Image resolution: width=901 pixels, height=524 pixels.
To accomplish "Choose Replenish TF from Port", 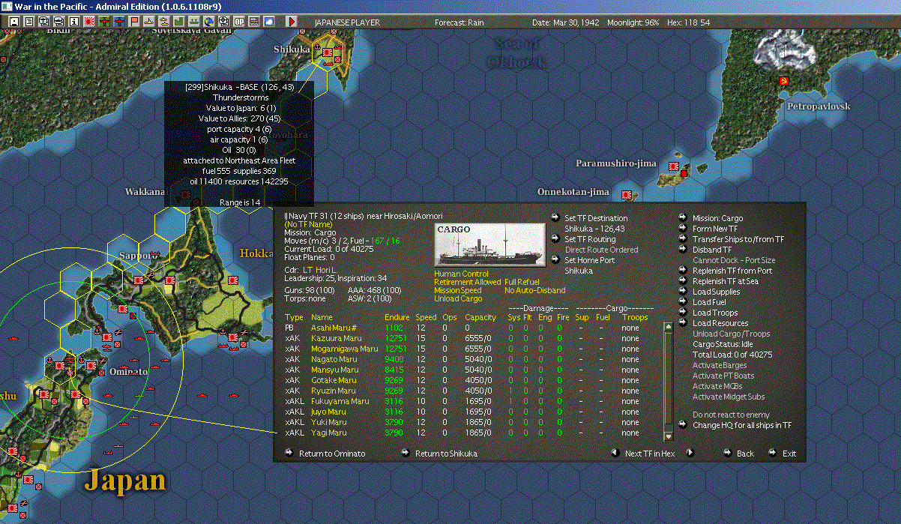I will [x=732, y=271].
